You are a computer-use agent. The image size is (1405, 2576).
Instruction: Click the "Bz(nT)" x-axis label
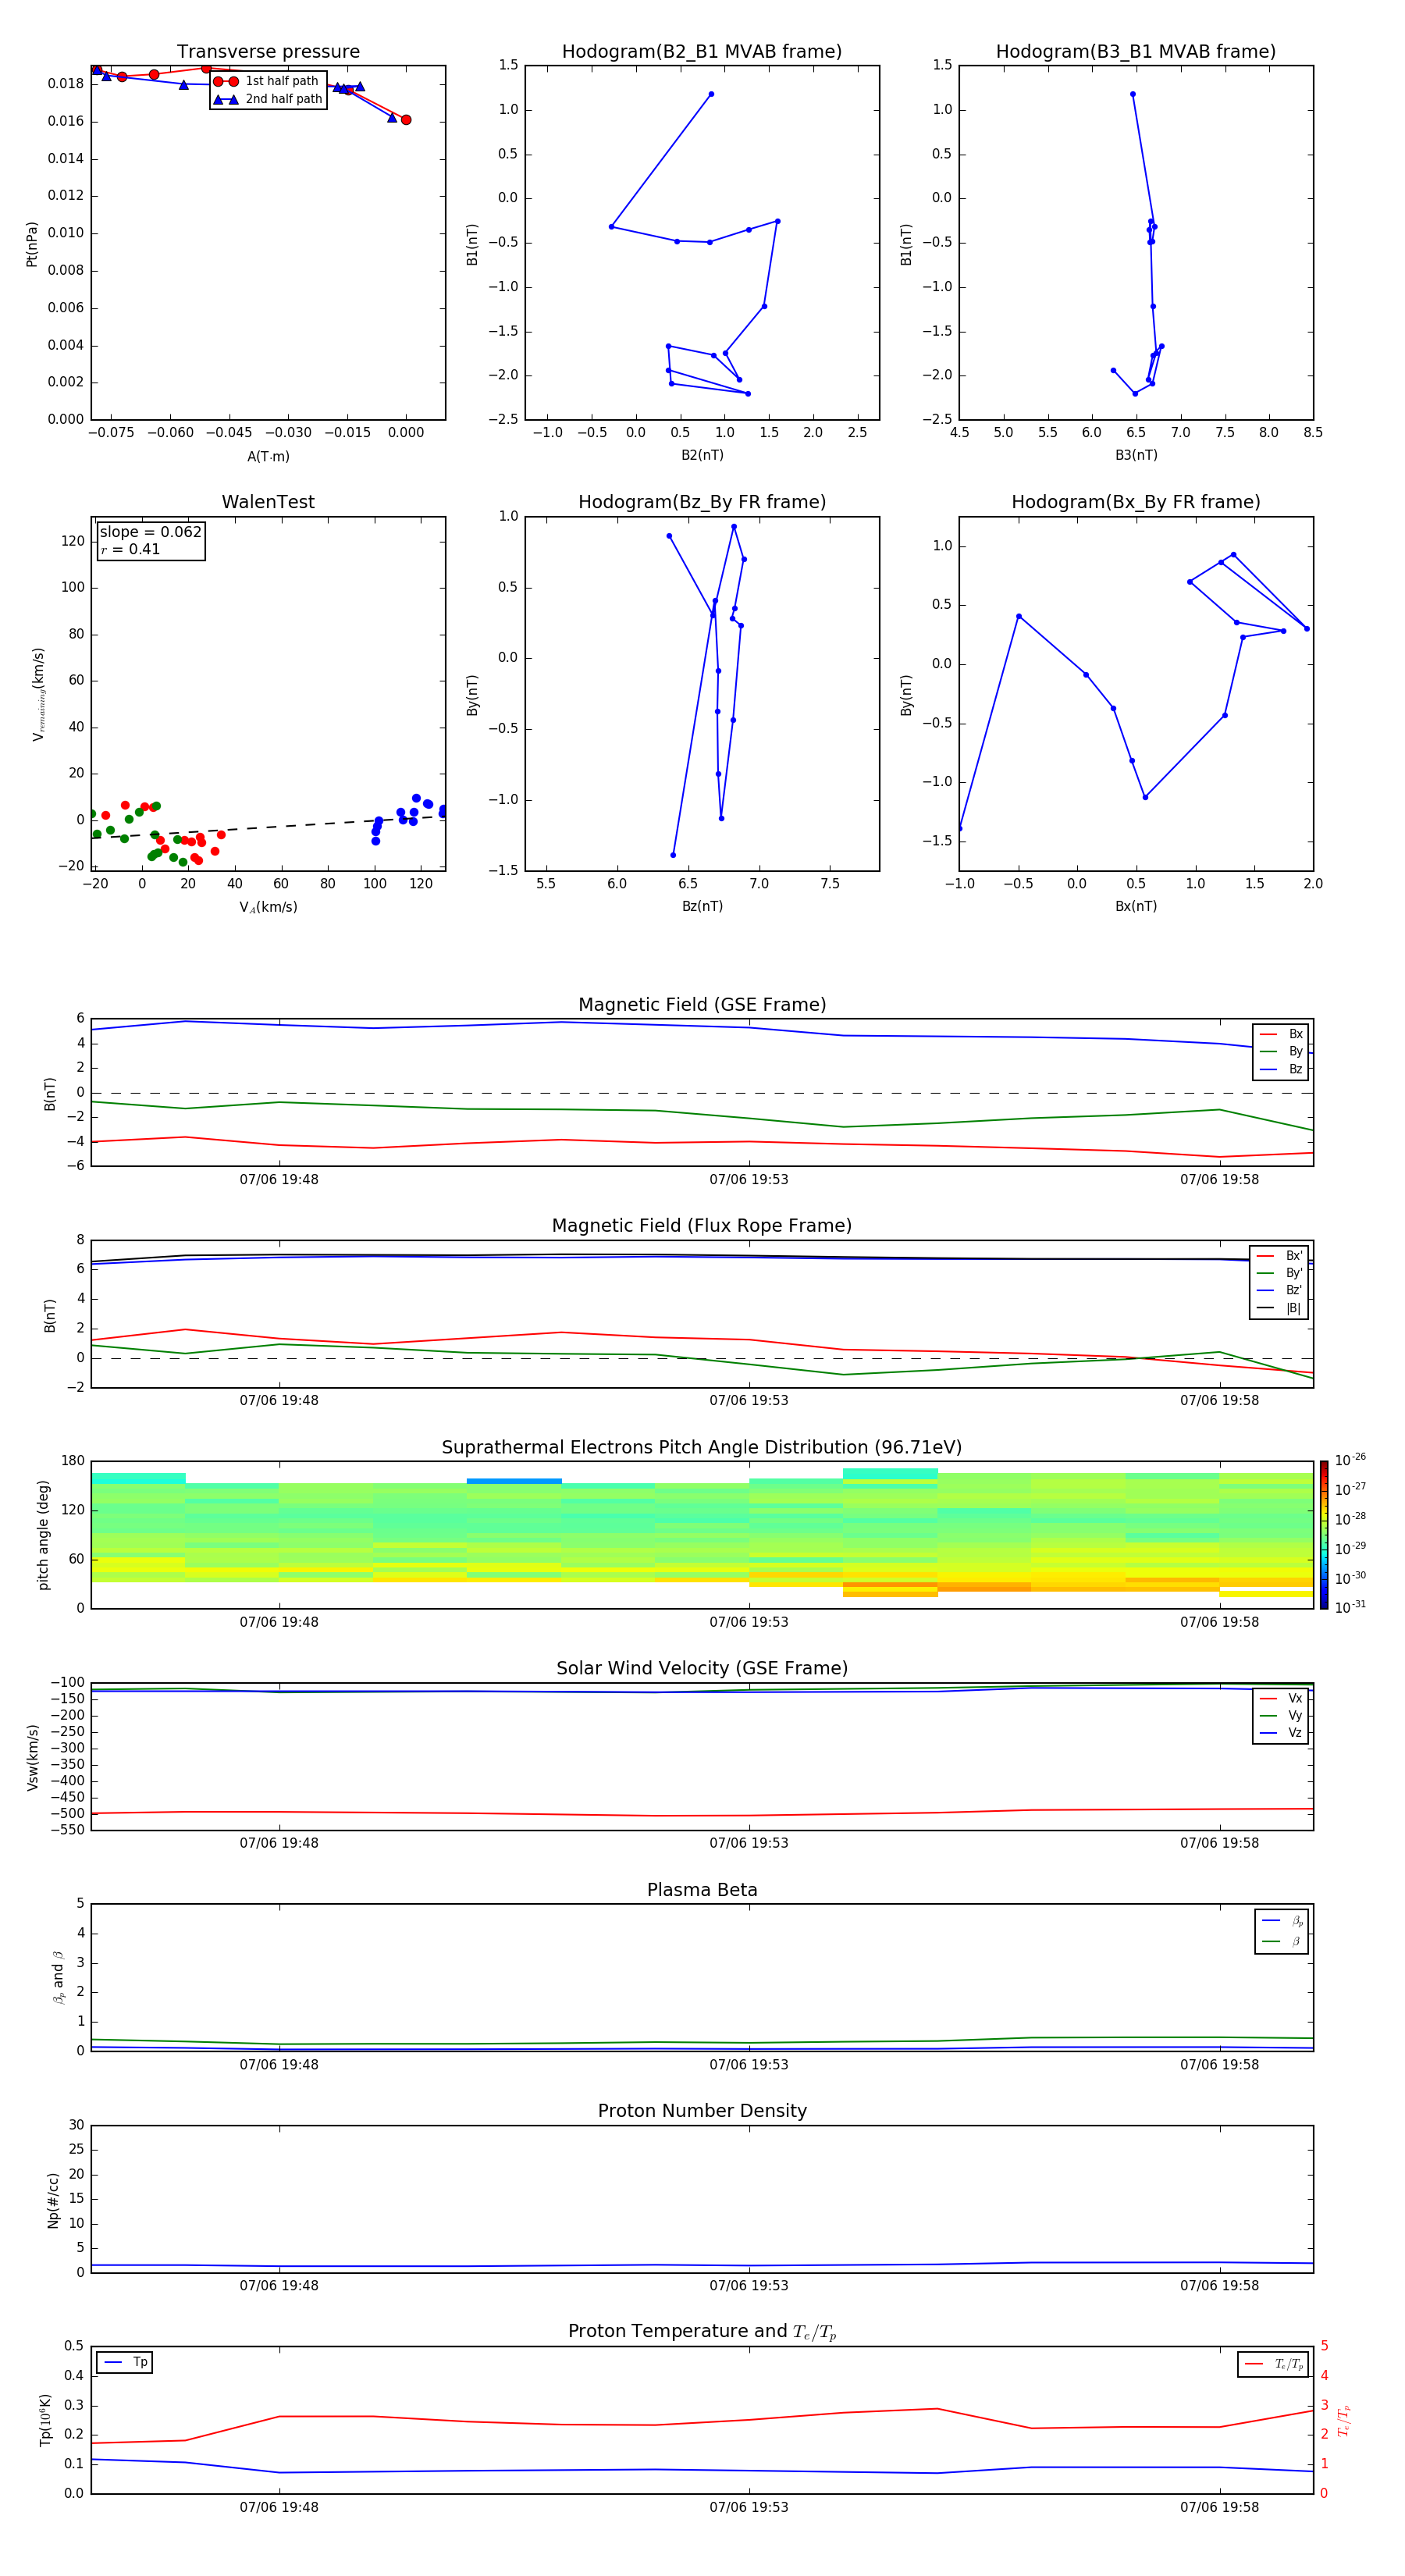pyautogui.click(x=702, y=906)
